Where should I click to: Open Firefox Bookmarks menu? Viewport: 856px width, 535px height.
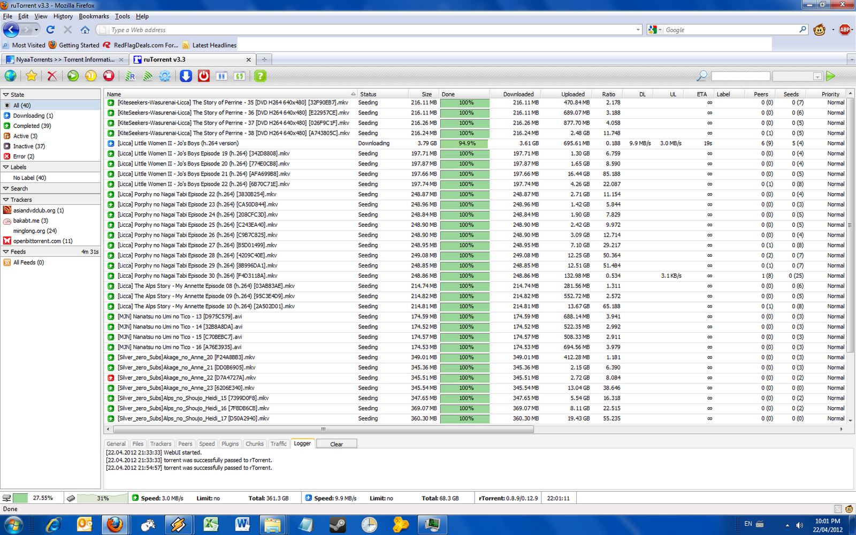94,17
